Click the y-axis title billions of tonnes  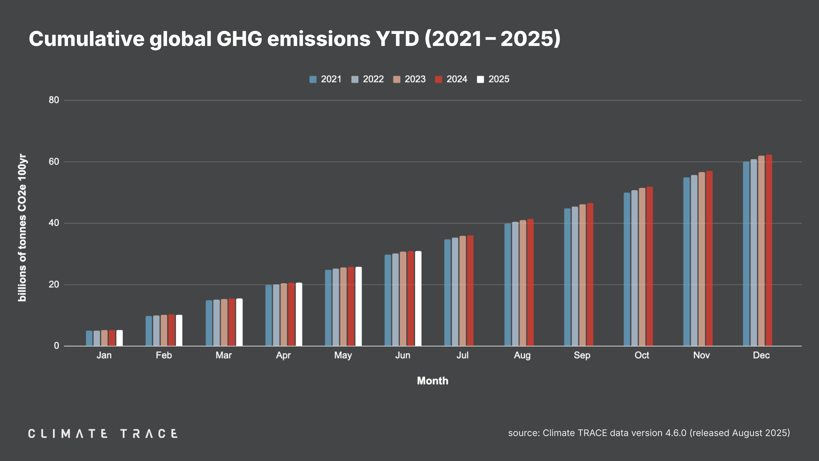[22, 227]
